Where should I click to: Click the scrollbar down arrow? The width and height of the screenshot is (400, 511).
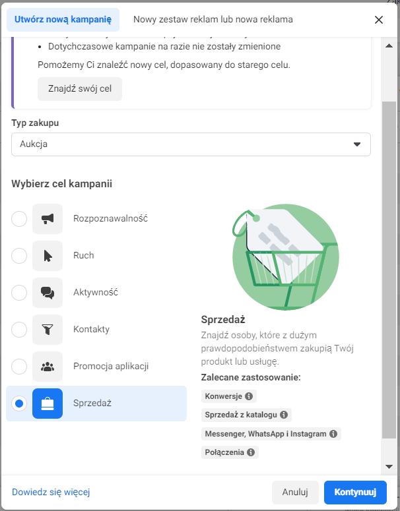(389, 467)
